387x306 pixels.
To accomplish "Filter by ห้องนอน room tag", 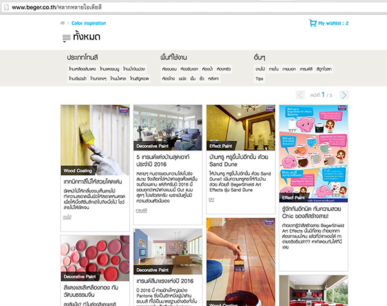I will (x=169, y=69).
